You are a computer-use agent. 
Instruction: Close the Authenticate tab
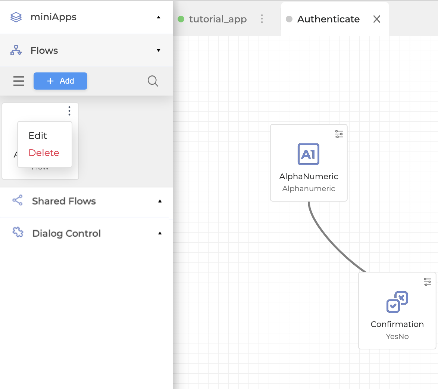click(377, 19)
